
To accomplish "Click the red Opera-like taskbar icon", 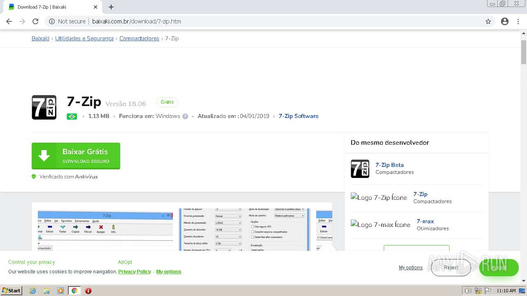I will tap(88, 291).
